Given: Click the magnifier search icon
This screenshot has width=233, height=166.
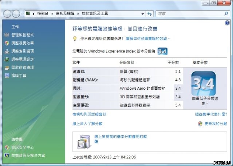Looking at the screenshot, I should [226, 14].
